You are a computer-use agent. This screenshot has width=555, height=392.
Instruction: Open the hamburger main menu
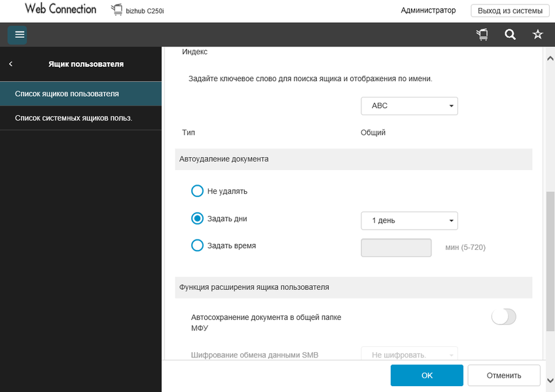[x=20, y=35]
